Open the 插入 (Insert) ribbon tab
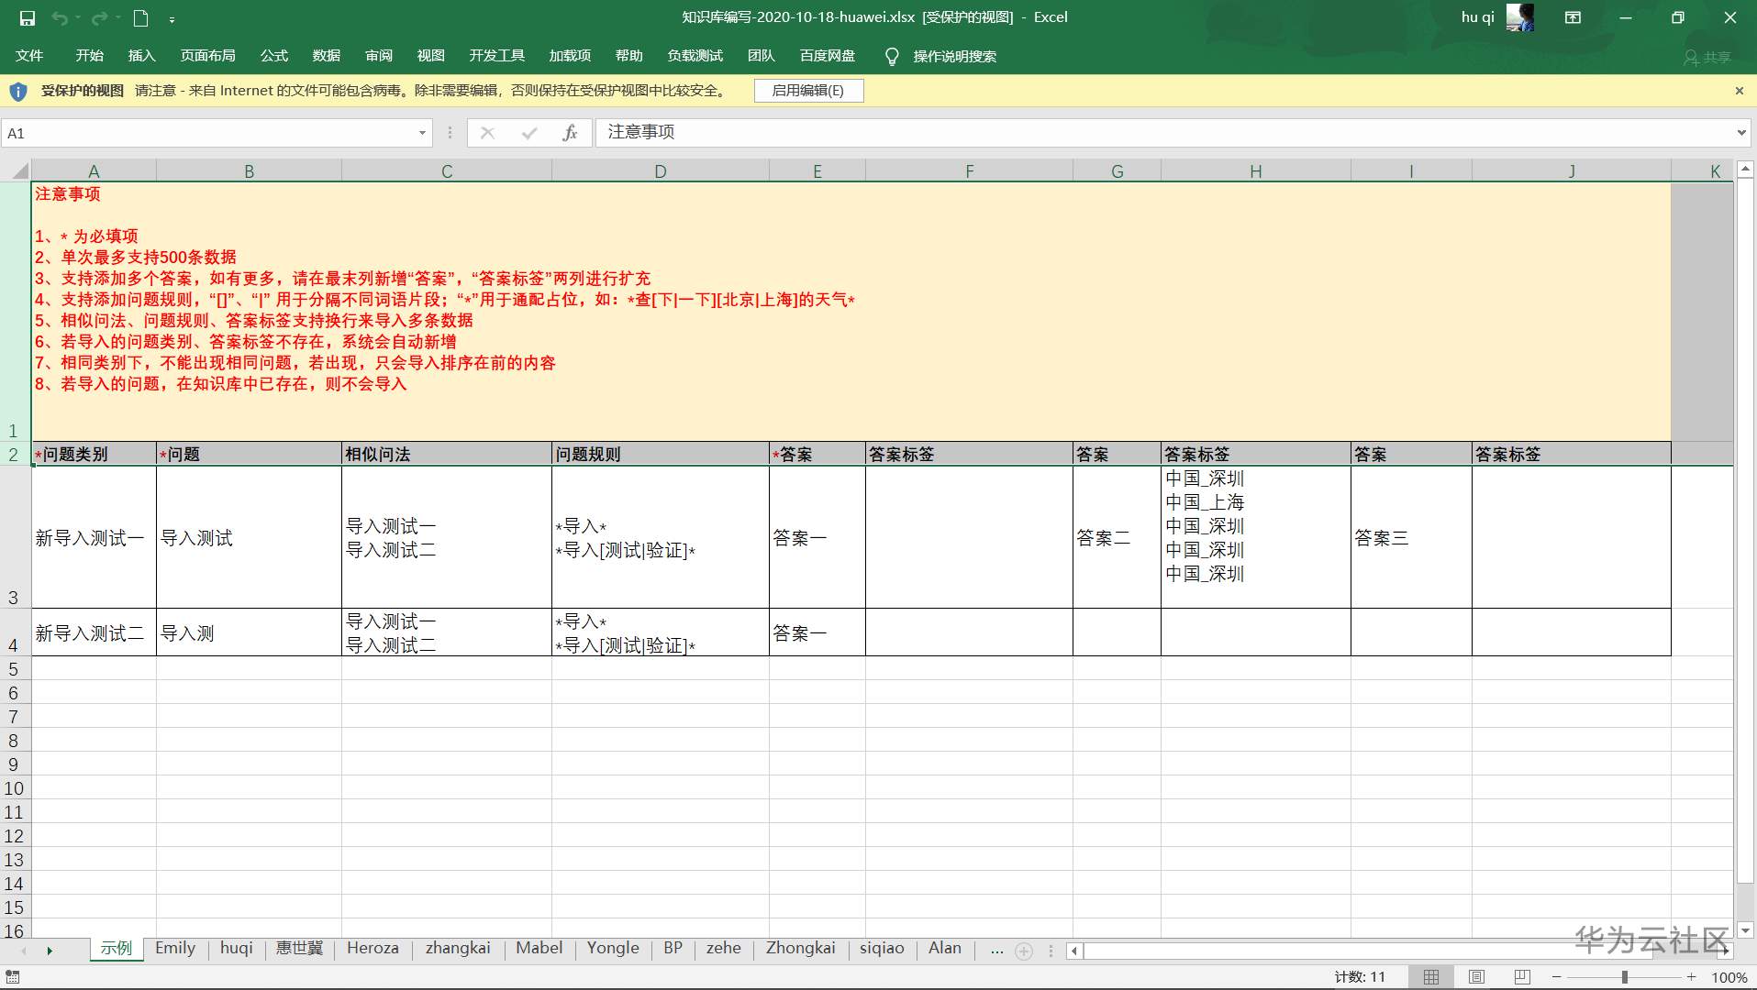Viewport: 1757px width, 990px height. [141, 56]
